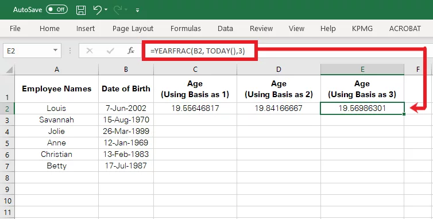The width and height of the screenshot is (433, 219).
Task: Select the cell containing Christian
Action: pos(57,154)
